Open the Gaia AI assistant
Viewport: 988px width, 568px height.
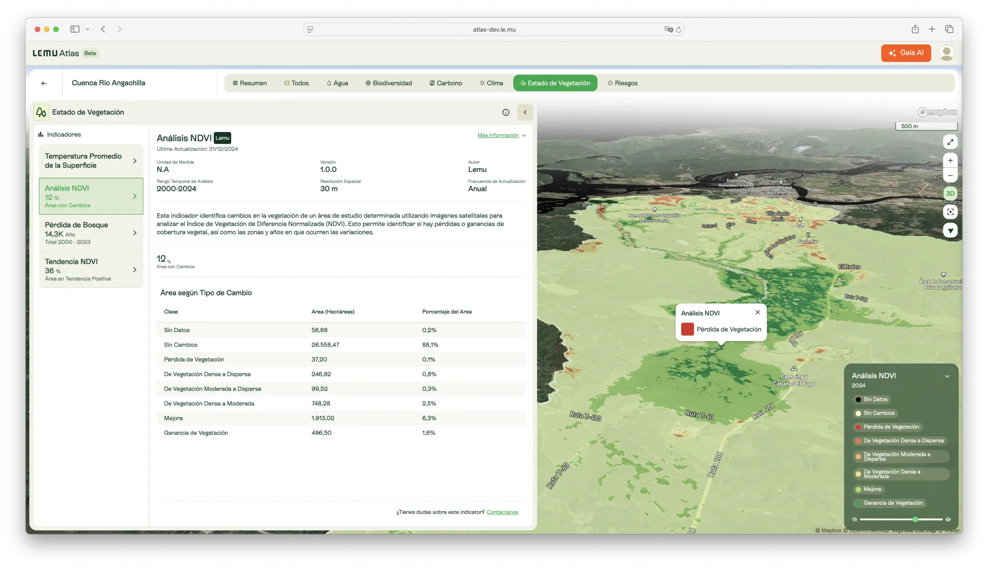click(x=906, y=53)
